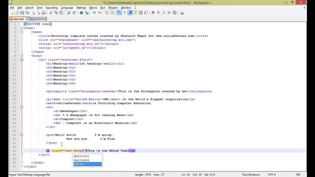Open the Edit menu

pos(20,8)
